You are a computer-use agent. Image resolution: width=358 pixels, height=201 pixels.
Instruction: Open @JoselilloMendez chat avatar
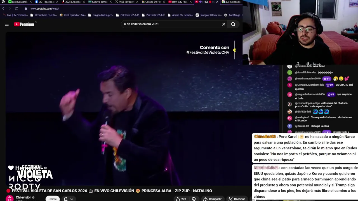pyautogui.click(x=290, y=73)
